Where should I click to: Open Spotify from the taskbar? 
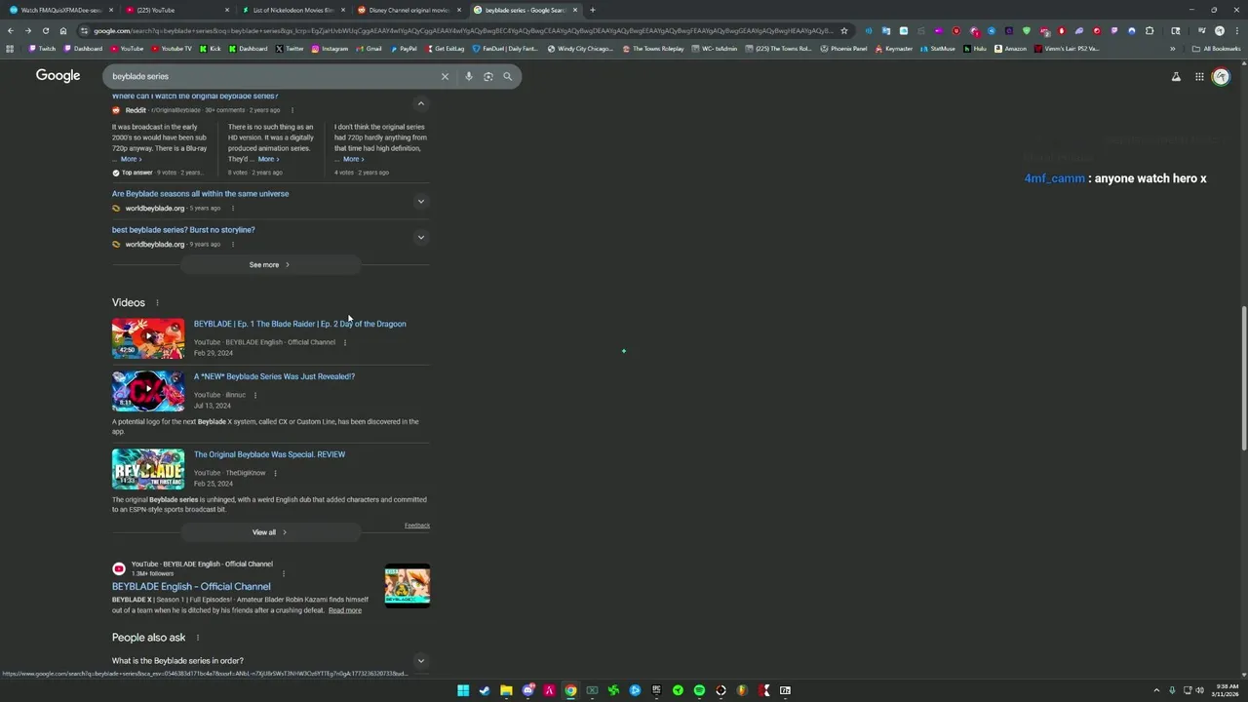(699, 690)
